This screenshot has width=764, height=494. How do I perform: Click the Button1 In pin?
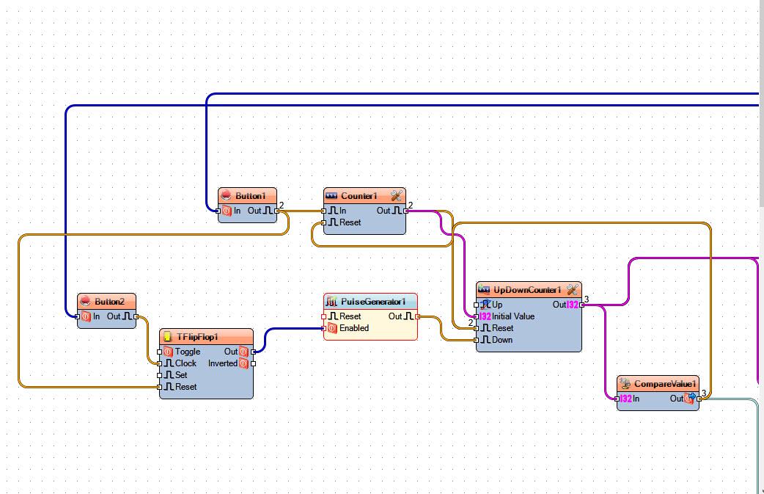coord(218,211)
